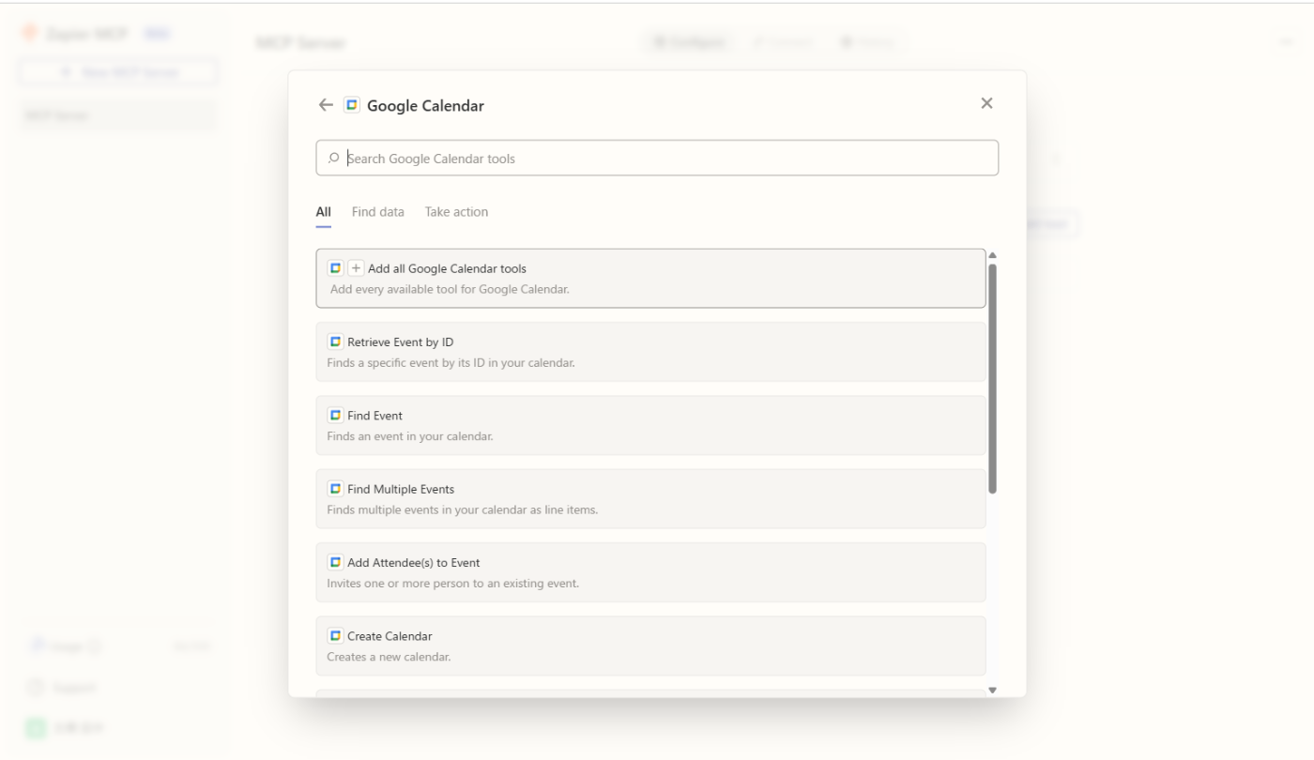Select Add Attendee(s) to Event
Screen dimensions: 1314x760
[x=650, y=572]
